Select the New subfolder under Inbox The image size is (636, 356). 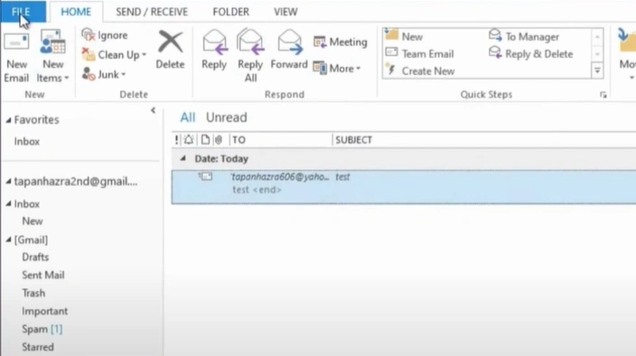33,221
